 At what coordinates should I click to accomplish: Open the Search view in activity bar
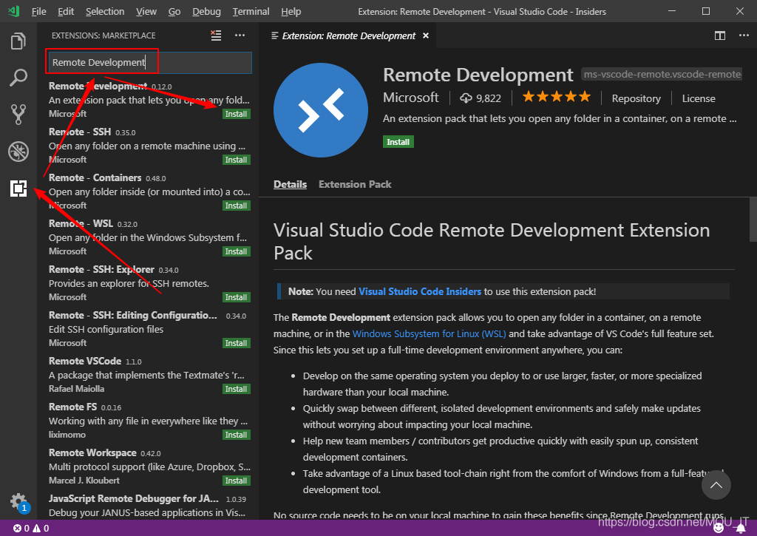pos(18,78)
